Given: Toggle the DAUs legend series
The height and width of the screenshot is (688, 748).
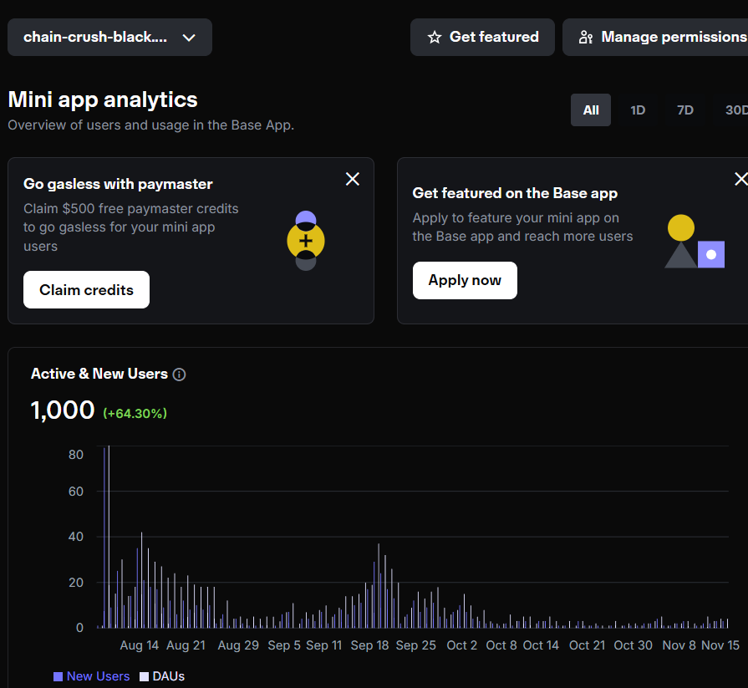Looking at the screenshot, I should (x=162, y=676).
